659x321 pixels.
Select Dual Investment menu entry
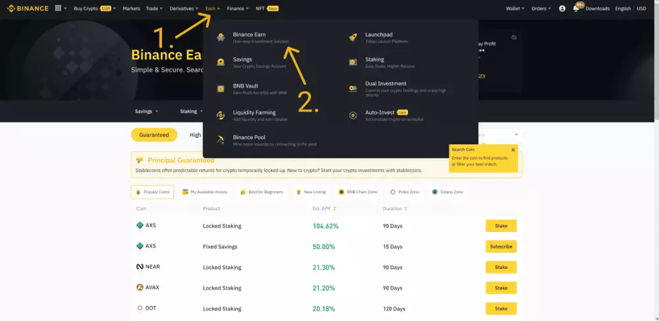386,83
